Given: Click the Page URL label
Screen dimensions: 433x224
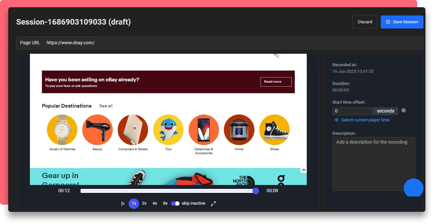Looking at the screenshot, I should (x=30, y=43).
